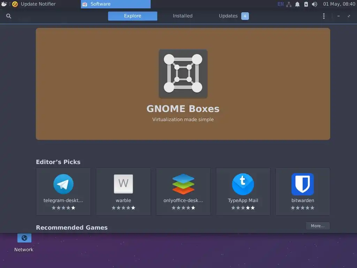Viewport: 357px width, 268px height.
Task: Click the clock showing 01 May, 08:40
Action: [x=339, y=4]
